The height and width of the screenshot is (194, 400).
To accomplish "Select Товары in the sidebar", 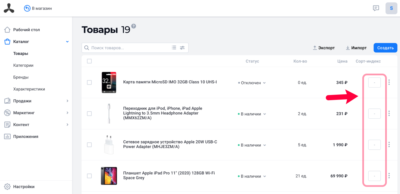I will (x=21, y=53).
